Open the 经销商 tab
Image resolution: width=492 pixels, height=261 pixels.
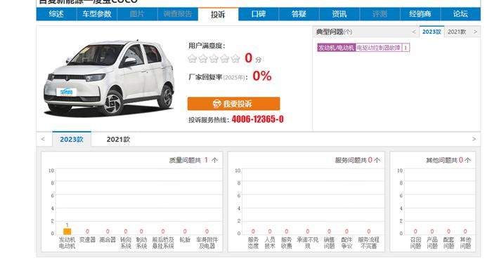[x=420, y=14]
